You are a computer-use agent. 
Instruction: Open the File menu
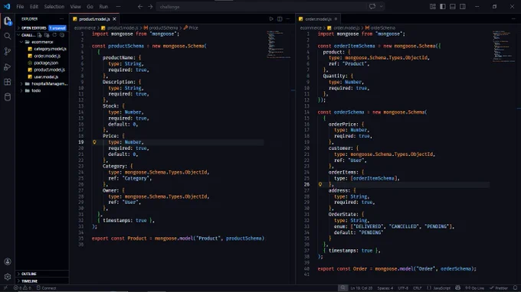pyautogui.click(x=20, y=7)
